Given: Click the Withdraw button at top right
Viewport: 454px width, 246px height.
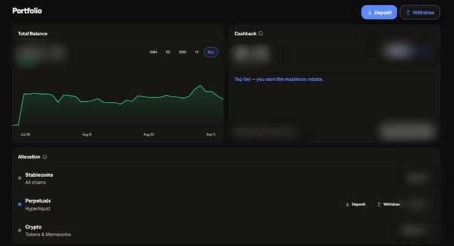Looking at the screenshot, I should [420, 13].
